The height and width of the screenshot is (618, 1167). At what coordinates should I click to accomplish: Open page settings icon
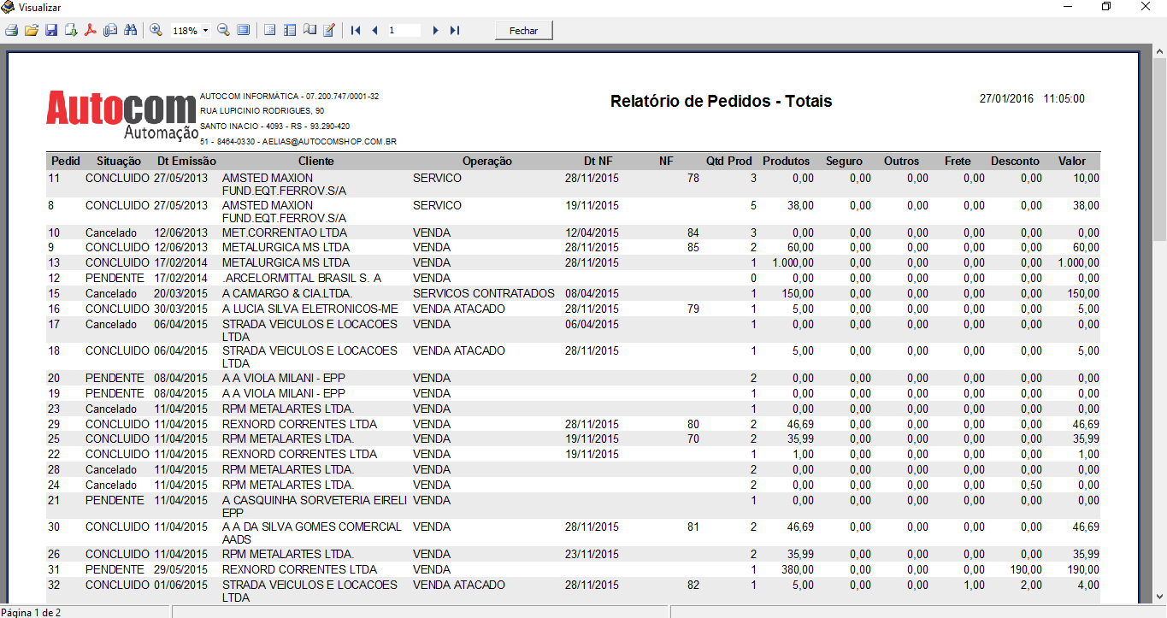coord(309,31)
